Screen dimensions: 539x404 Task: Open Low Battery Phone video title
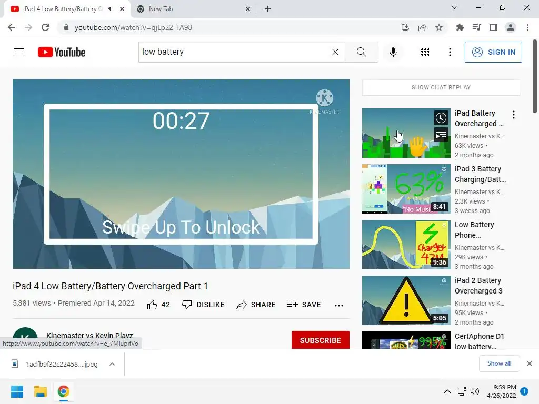click(474, 230)
